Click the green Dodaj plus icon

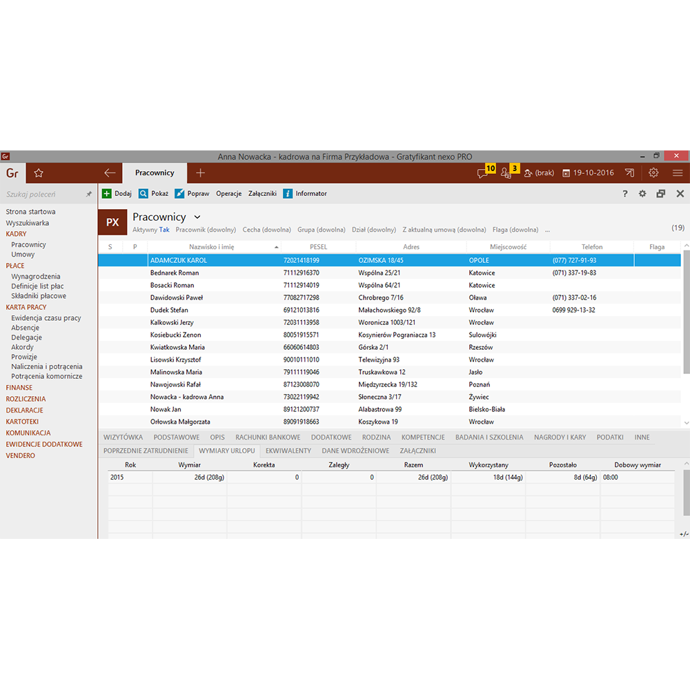tap(107, 194)
